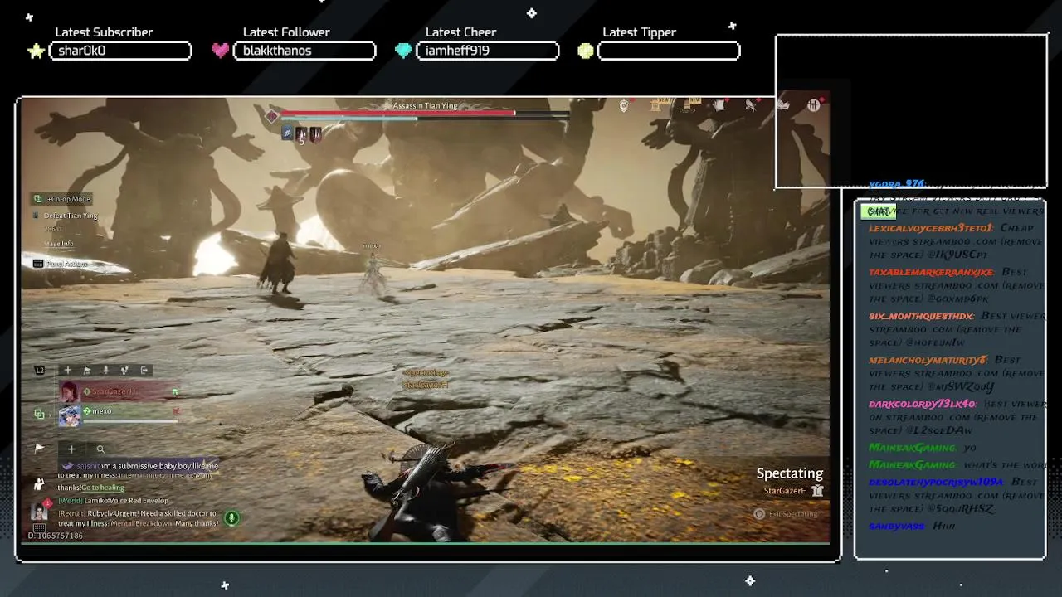The width and height of the screenshot is (1062, 597).
Task: Select mexo's avatar in the party list
Action: pyautogui.click(x=70, y=415)
